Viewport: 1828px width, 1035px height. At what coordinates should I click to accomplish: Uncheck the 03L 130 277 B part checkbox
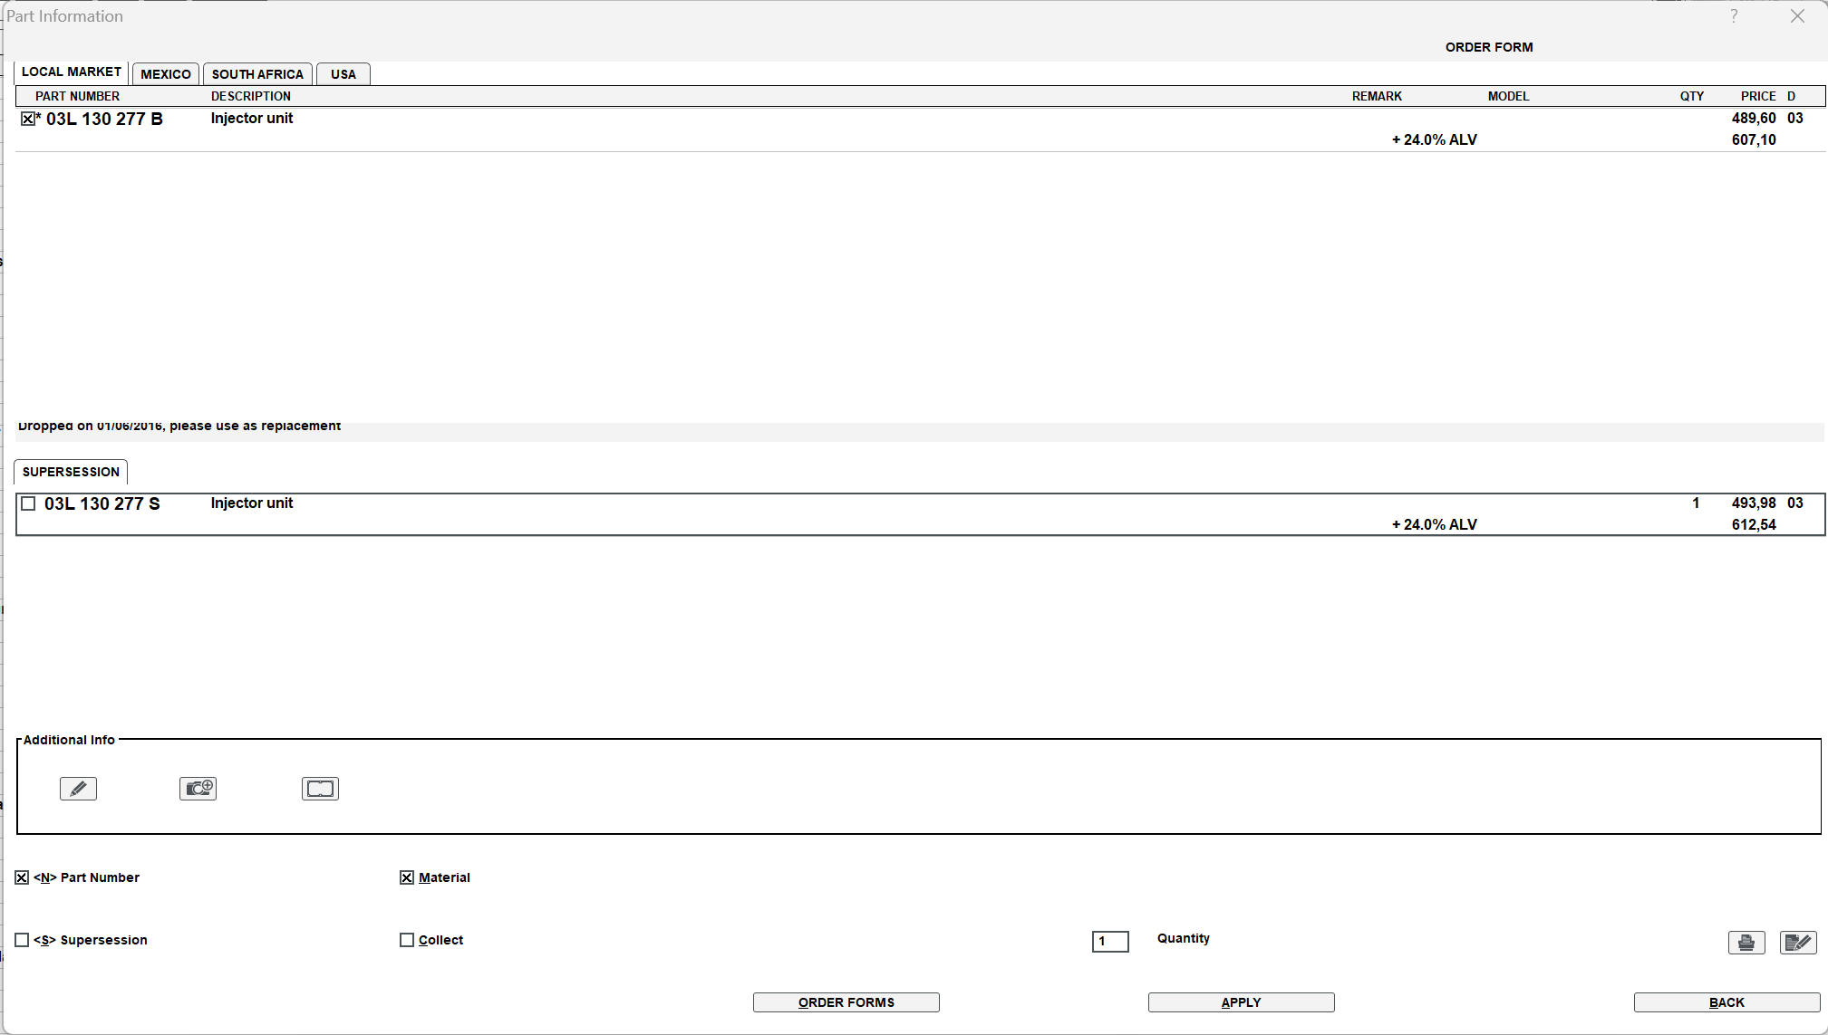pos(28,119)
